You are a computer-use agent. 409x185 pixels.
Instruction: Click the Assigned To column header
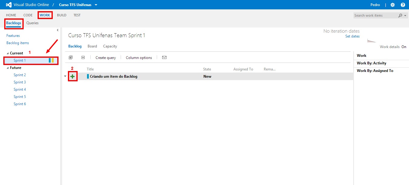(243, 69)
